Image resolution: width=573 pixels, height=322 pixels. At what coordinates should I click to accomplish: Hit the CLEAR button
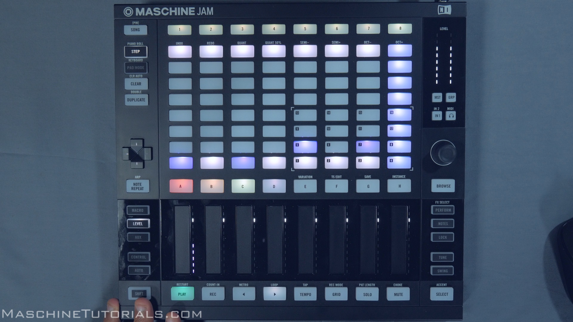click(x=136, y=84)
